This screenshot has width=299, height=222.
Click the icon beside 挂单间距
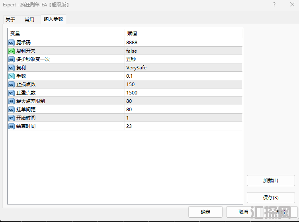pyautogui.click(x=11, y=110)
